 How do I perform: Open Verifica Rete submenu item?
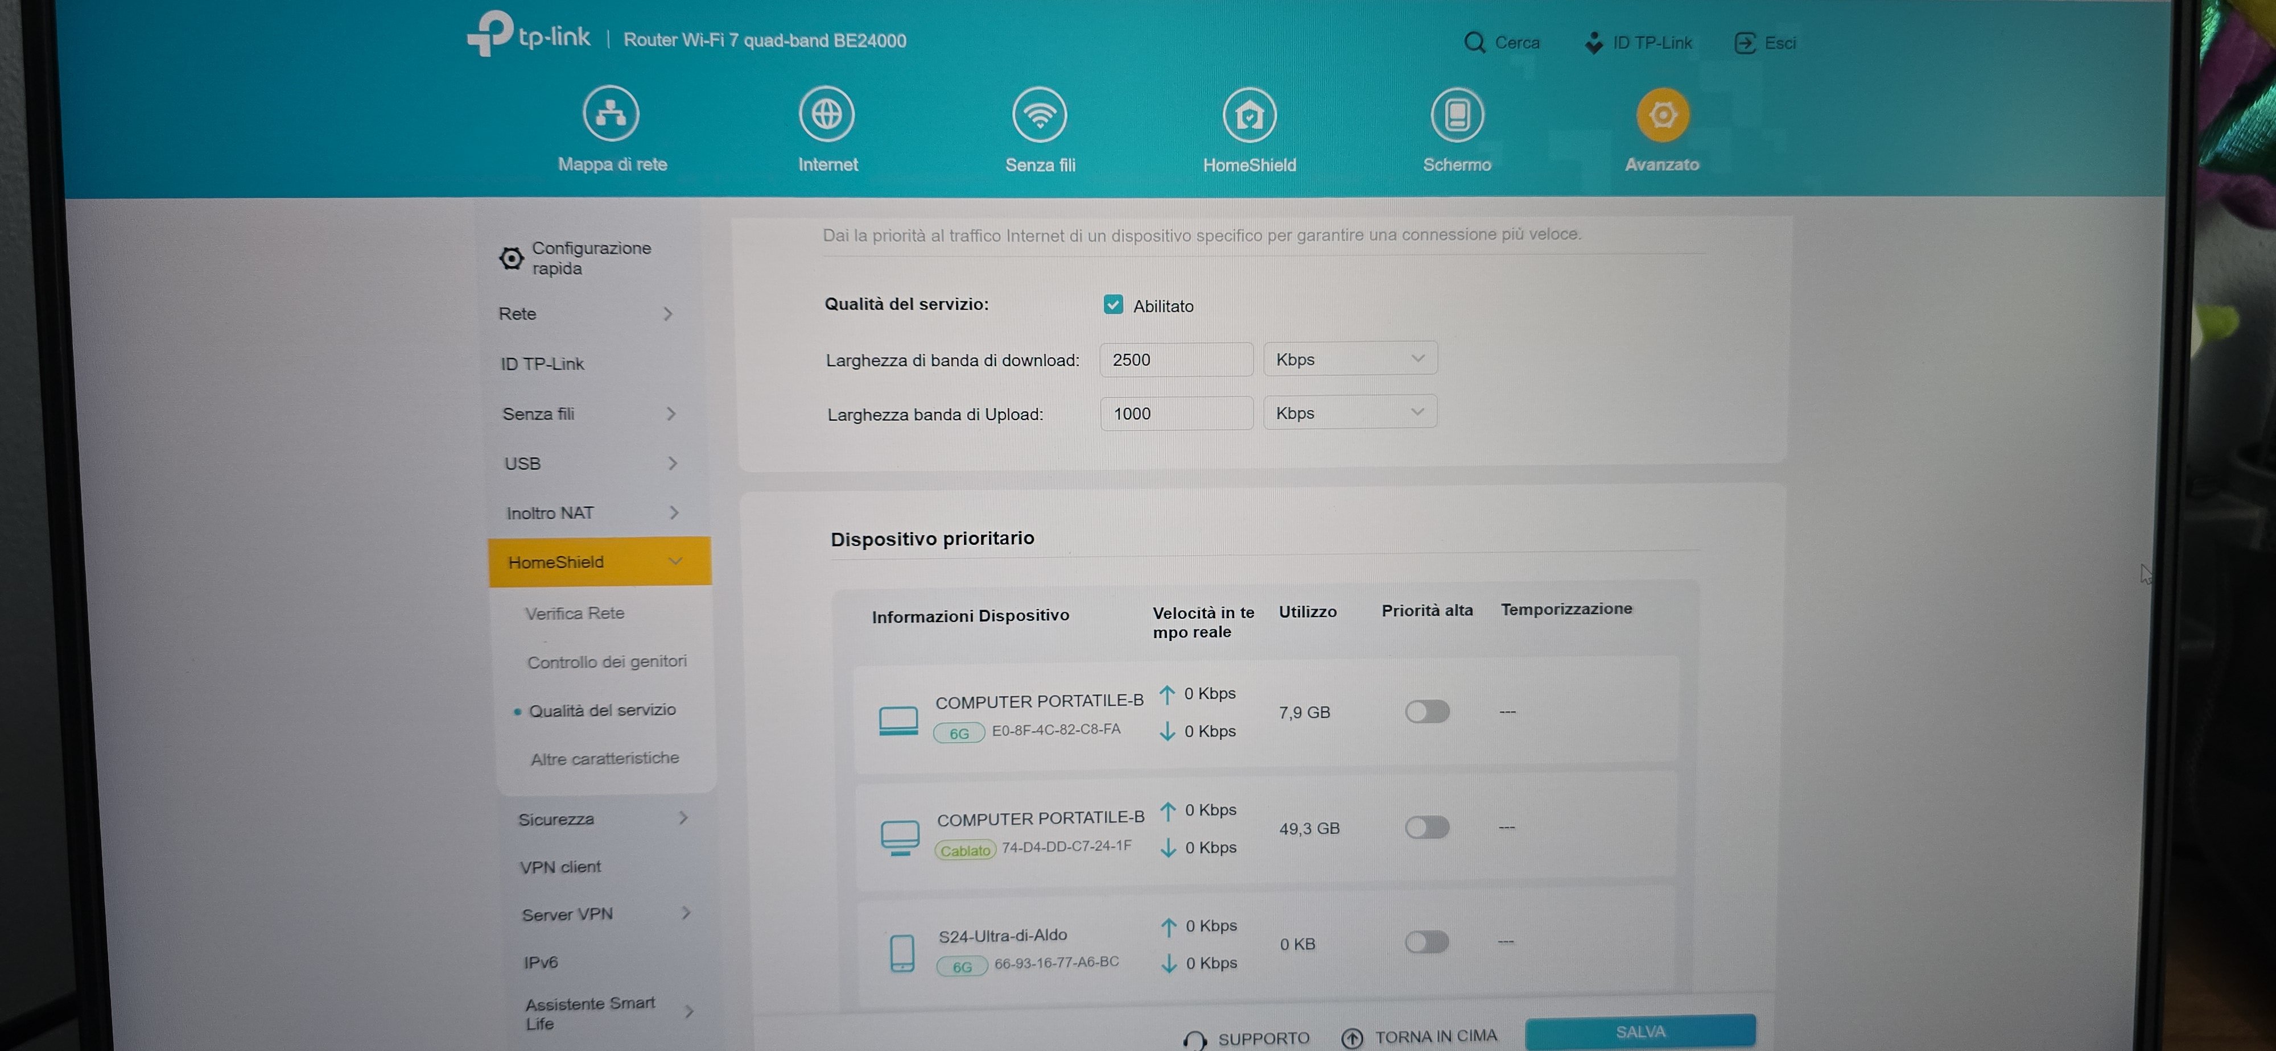click(575, 613)
